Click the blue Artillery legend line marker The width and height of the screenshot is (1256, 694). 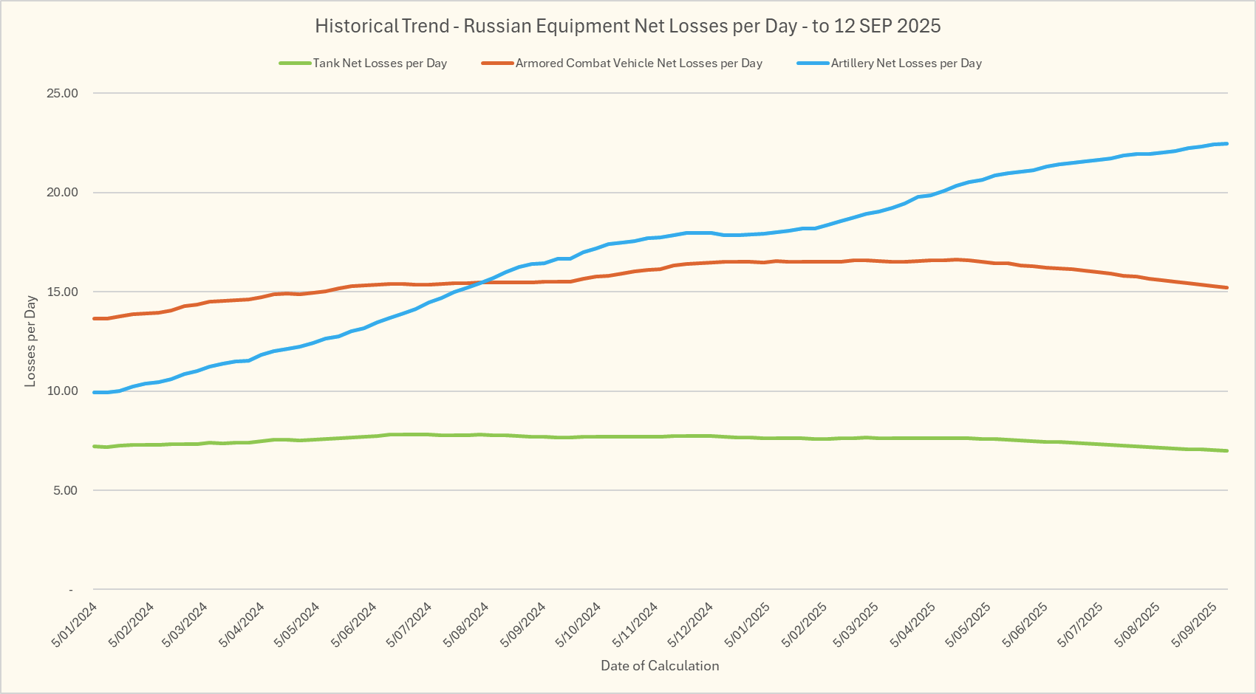(x=813, y=63)
